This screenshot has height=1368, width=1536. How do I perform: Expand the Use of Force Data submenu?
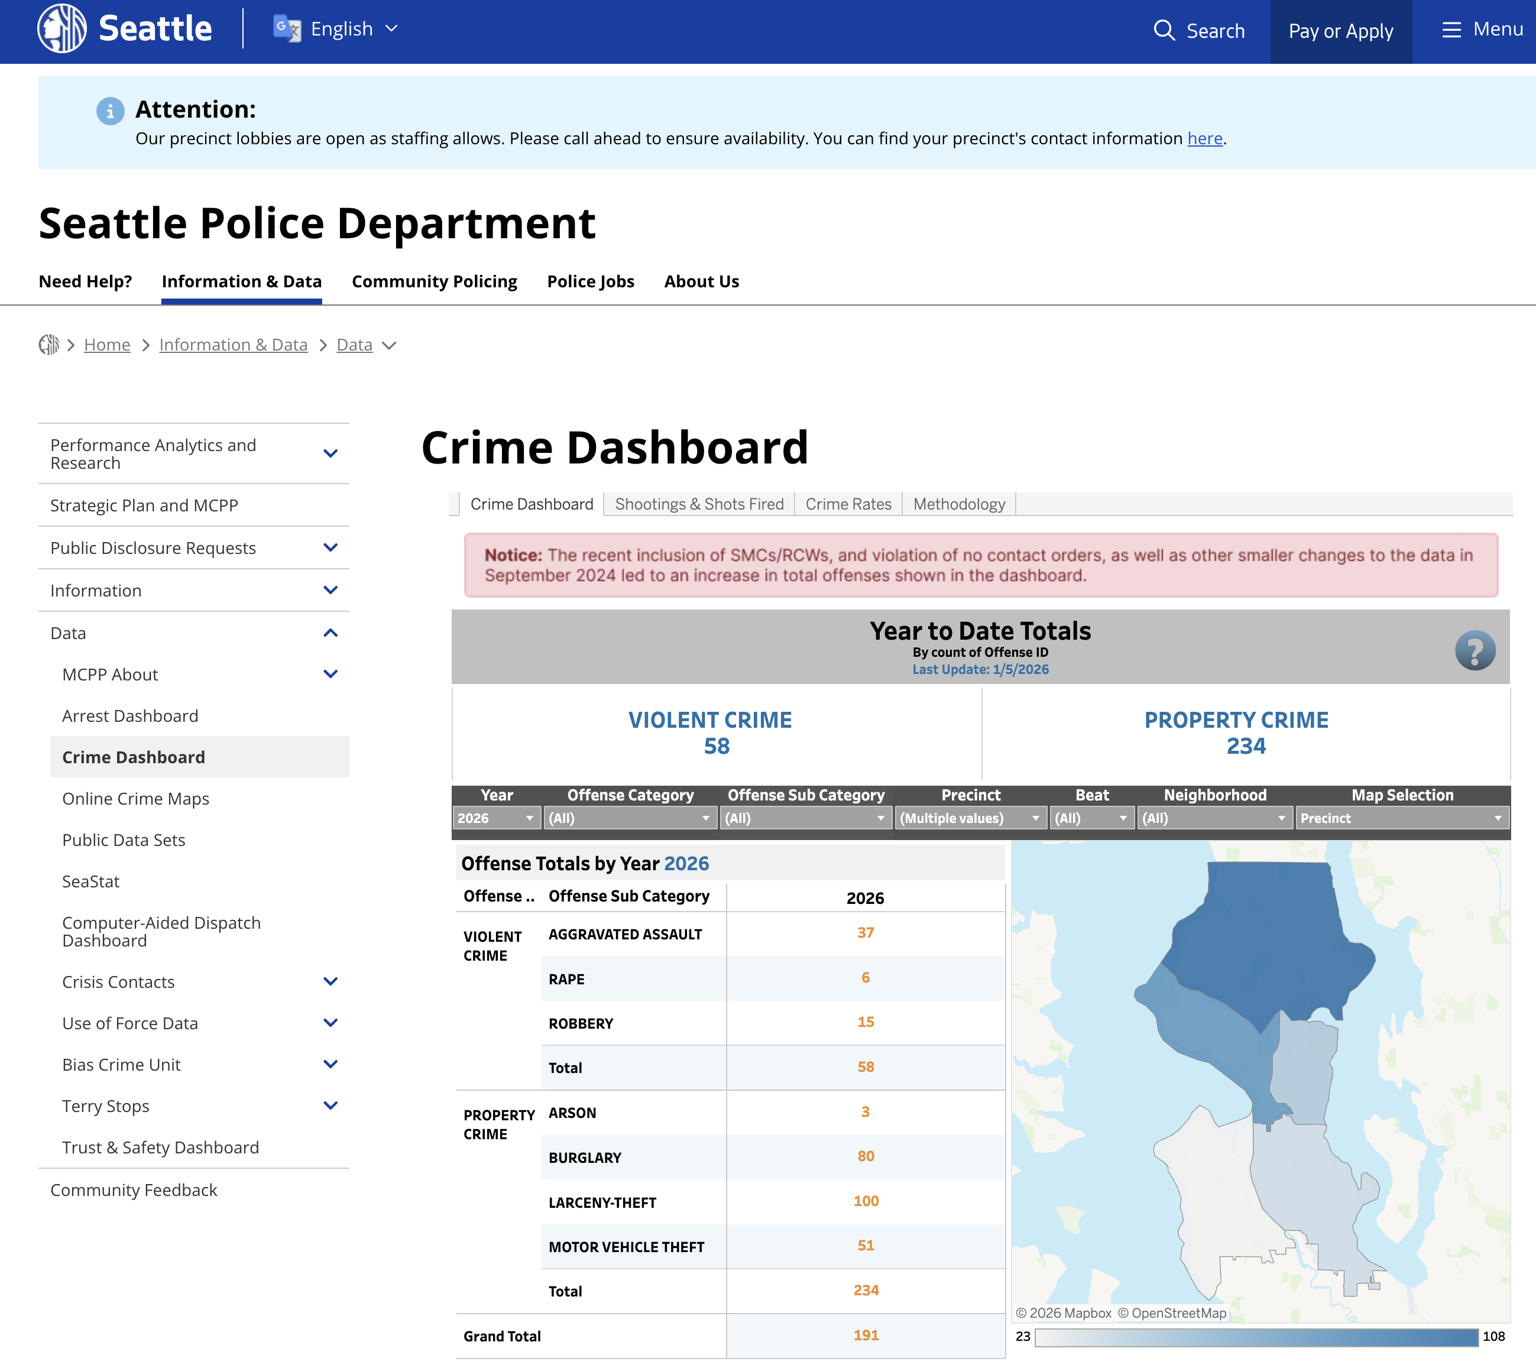click(x=330, y=1022)
